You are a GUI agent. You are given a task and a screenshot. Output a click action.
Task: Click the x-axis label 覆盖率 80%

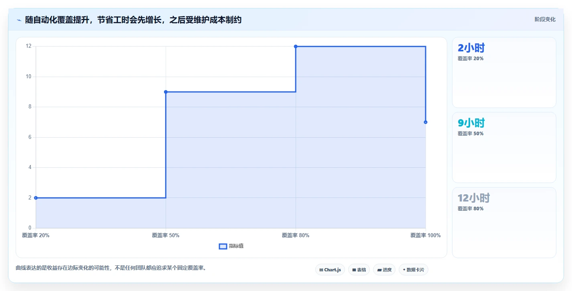296,236
